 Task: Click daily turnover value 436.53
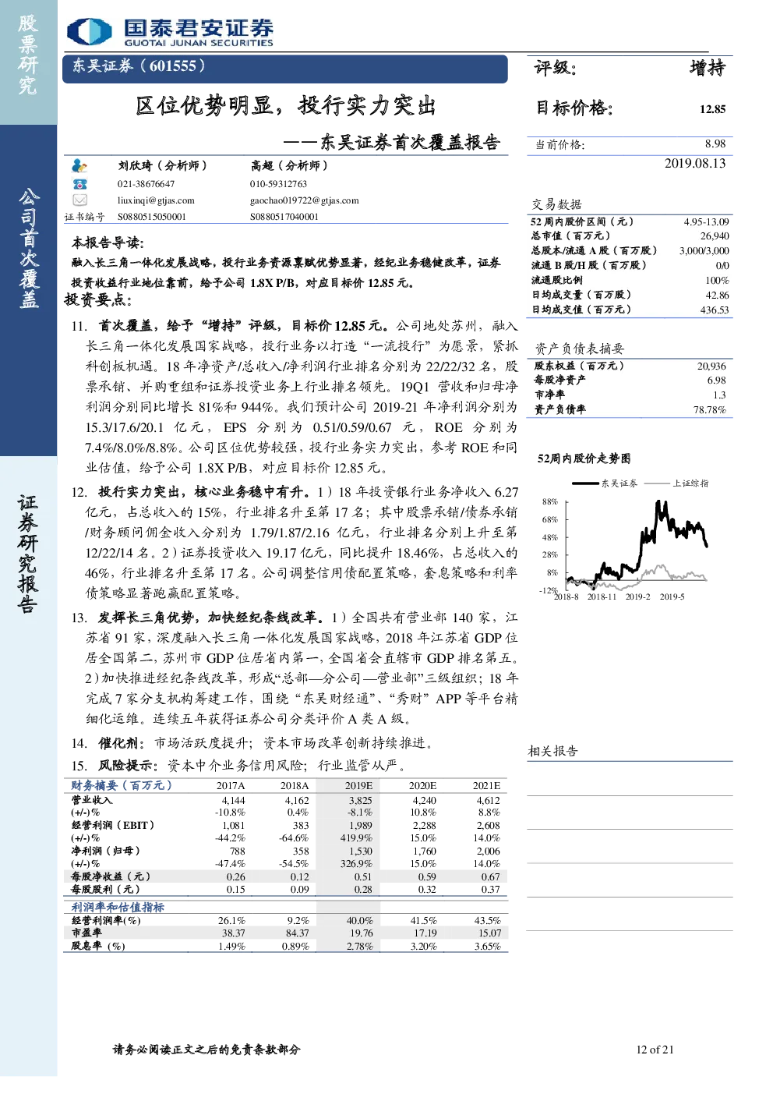coord(715,310)
